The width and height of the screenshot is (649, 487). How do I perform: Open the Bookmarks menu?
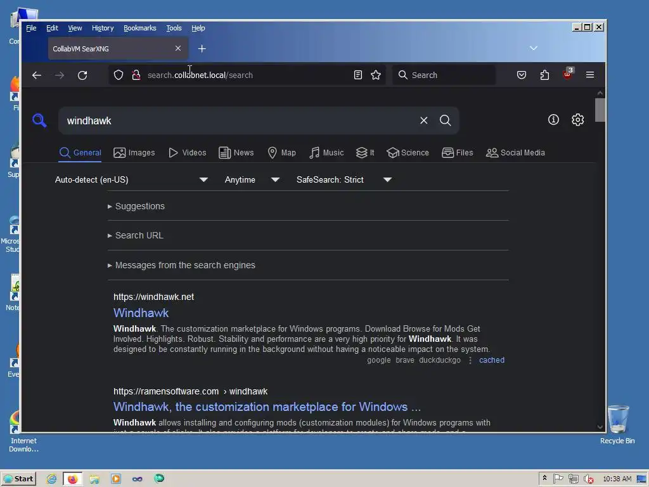(x=140, y=28)
